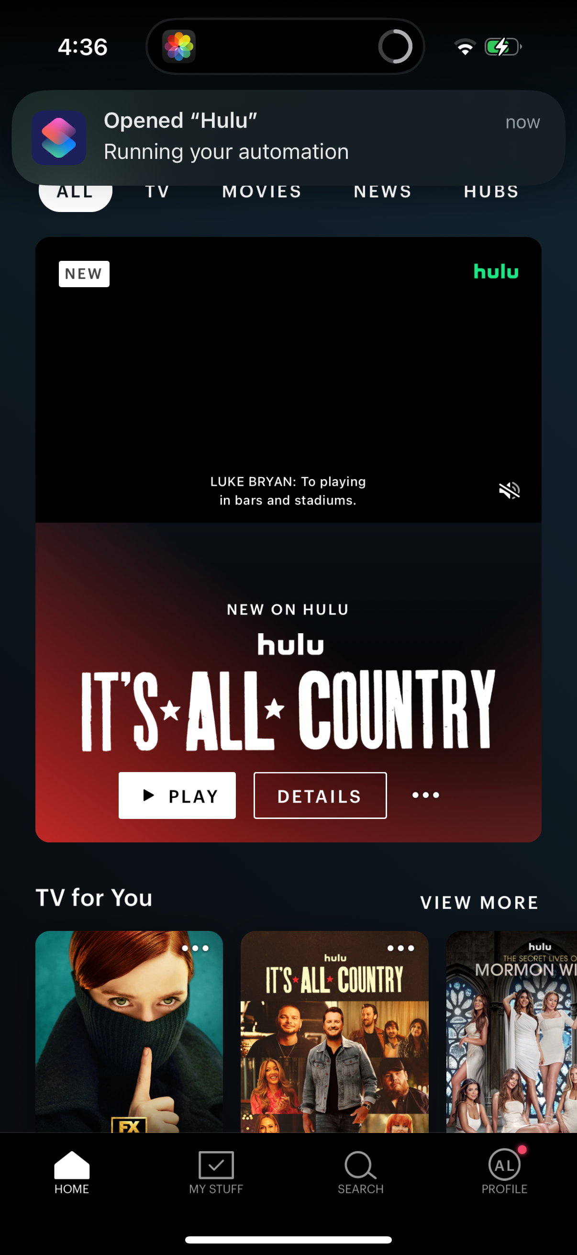Viewport: 577px width, 1255px height.
Task: Open My Stuff checkmark icon
Action: point(216,1165)
